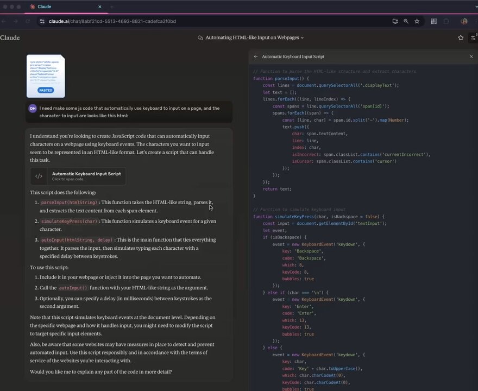
Task: Open Automatic Keyboard Input Script artifact card
Action: [78, 176]
